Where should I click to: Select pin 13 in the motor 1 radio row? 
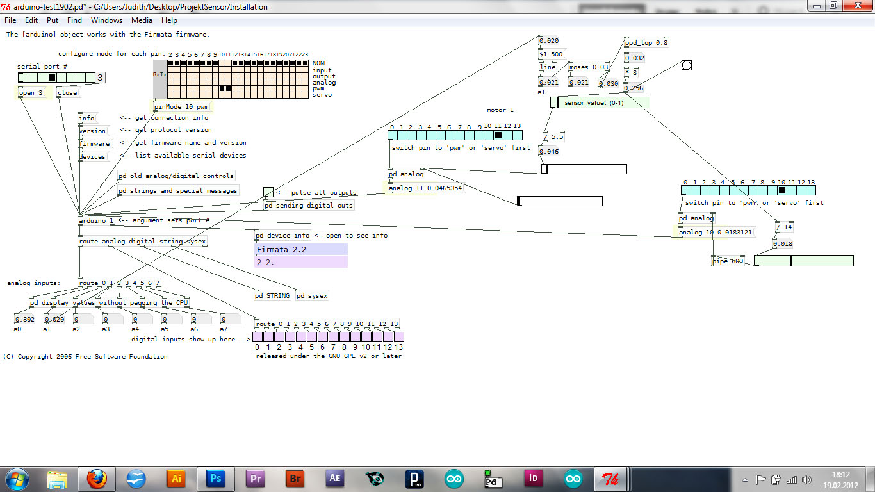517,135
